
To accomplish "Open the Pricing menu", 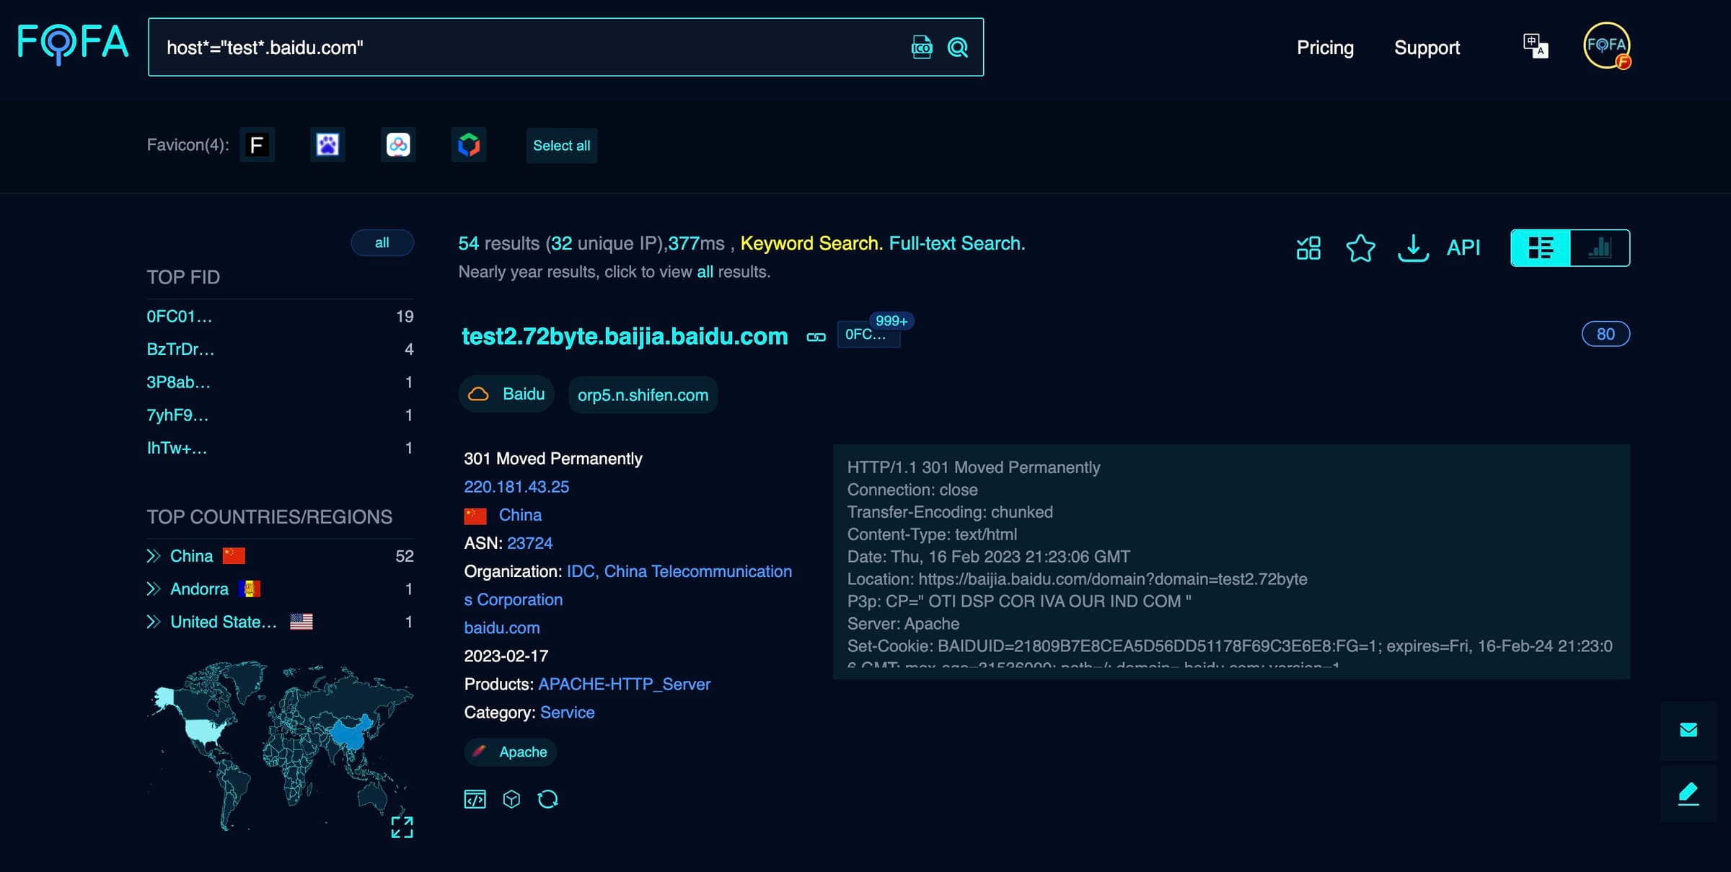I will (x=1325, y=47).
